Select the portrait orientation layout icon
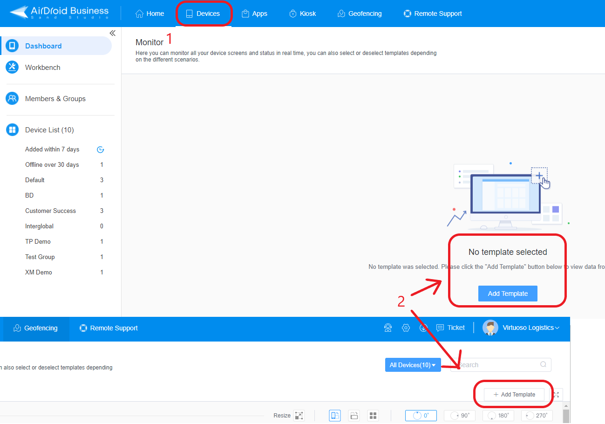Image resolution: width=605 pixels, height=424 pixels. (335, 416)
